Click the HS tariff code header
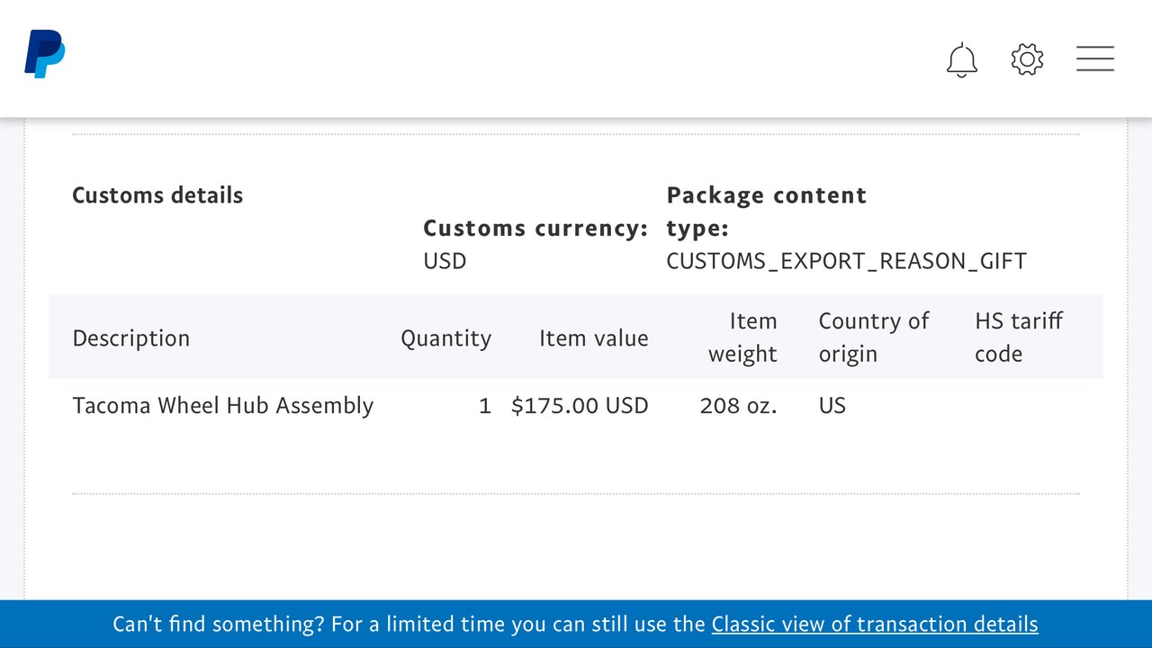 click(x=1019, y=337)
